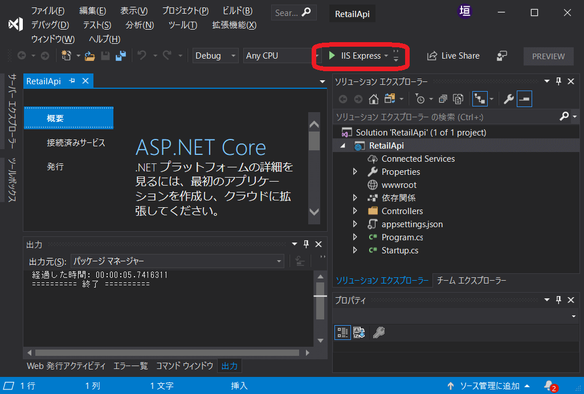Select Program.cs in Solution Explorer
The width and height of the screenshot is (584, 394).
(402, 237)
